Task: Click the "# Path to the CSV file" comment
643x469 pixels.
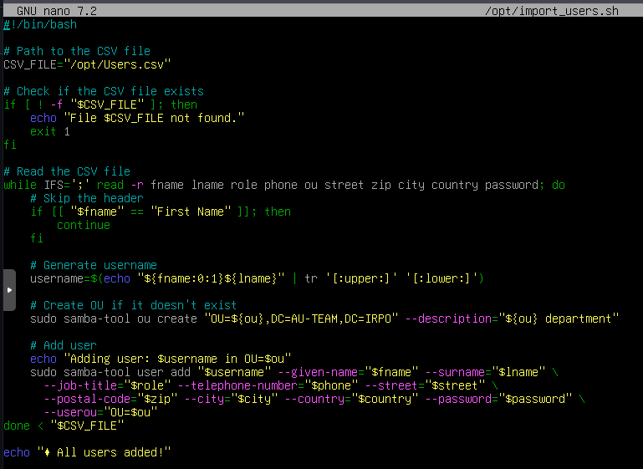Action: [77, 51]
